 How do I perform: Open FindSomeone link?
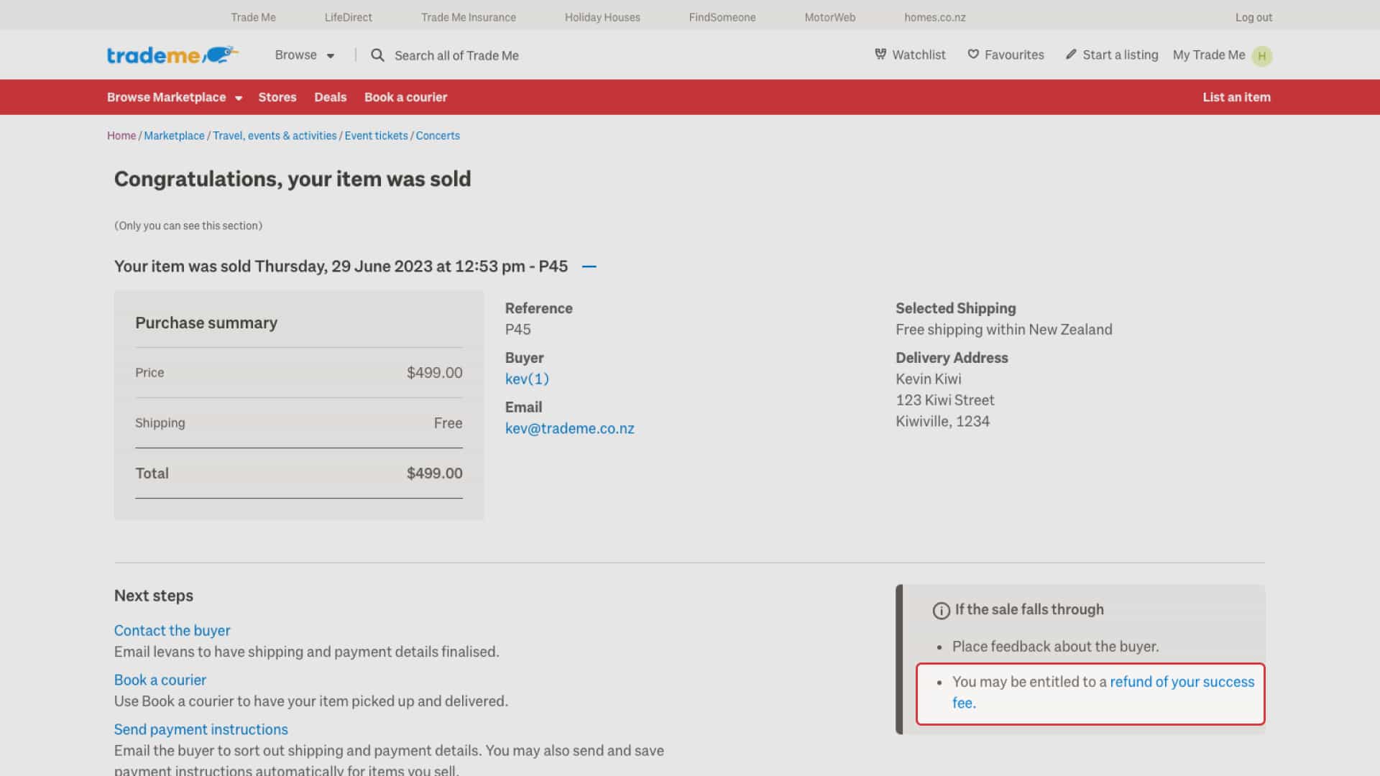(722, 17)
